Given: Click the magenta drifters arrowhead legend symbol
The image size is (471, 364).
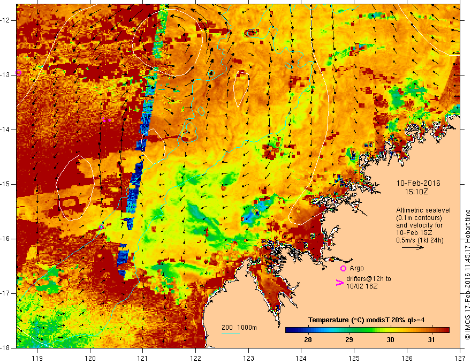Looking at the screenshot, I should (x=340, y=283).
